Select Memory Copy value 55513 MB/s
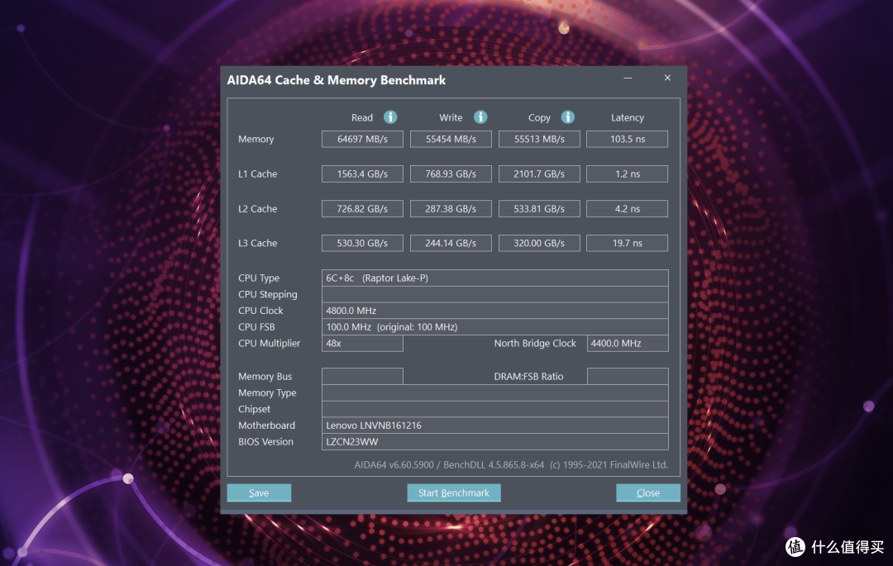Viewport: 893px width, 566px height. (x=539, y=140)
